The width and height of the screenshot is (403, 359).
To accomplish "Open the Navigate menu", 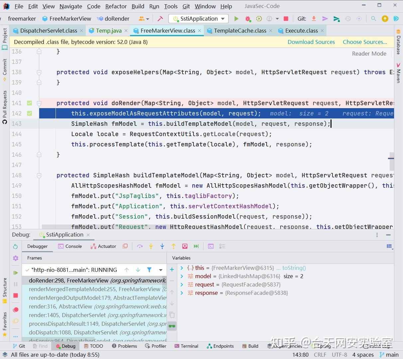I will coord(71,6).
